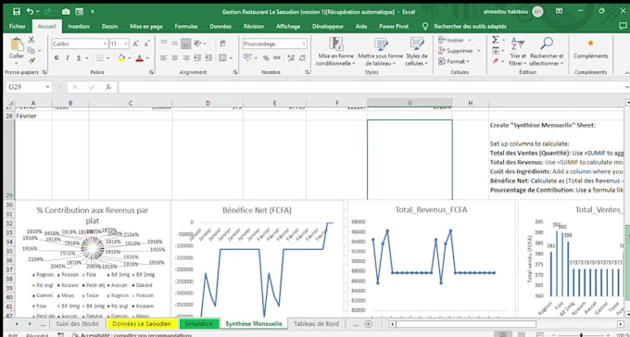
Task: Apply percent style with the % icon
Action: click(x=266, y=58)
